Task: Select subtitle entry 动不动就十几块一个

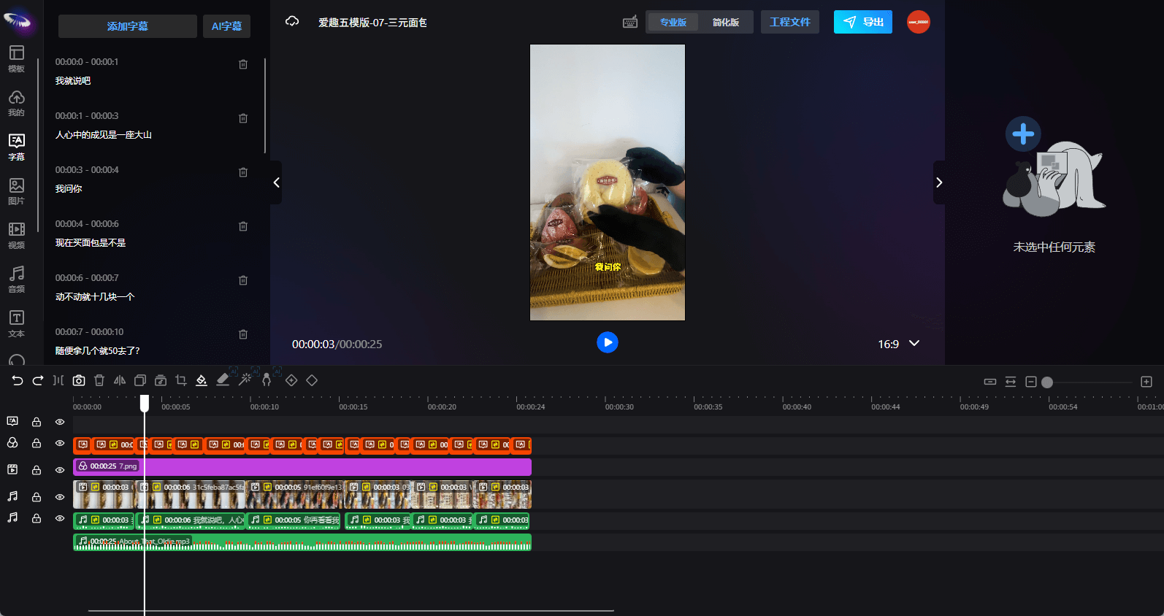Action: (95, 297)
